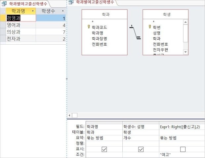Select 전화번호 field in 학과 table
The width and height of the screenshot is (205, 158).
[x=100, y=44]
